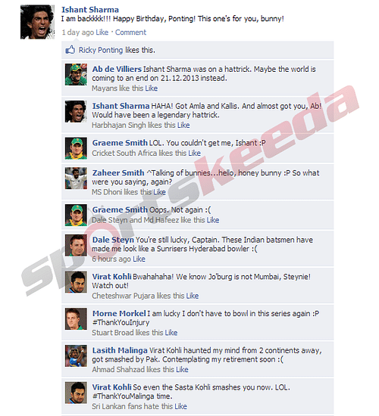The height and width of the screenshot is (416, 379).
Task: Click Lasith Malinga's avatar image
Action: [76, 355]
